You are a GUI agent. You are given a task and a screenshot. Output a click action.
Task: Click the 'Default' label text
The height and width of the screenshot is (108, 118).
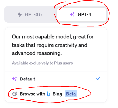tap(28, 79)
